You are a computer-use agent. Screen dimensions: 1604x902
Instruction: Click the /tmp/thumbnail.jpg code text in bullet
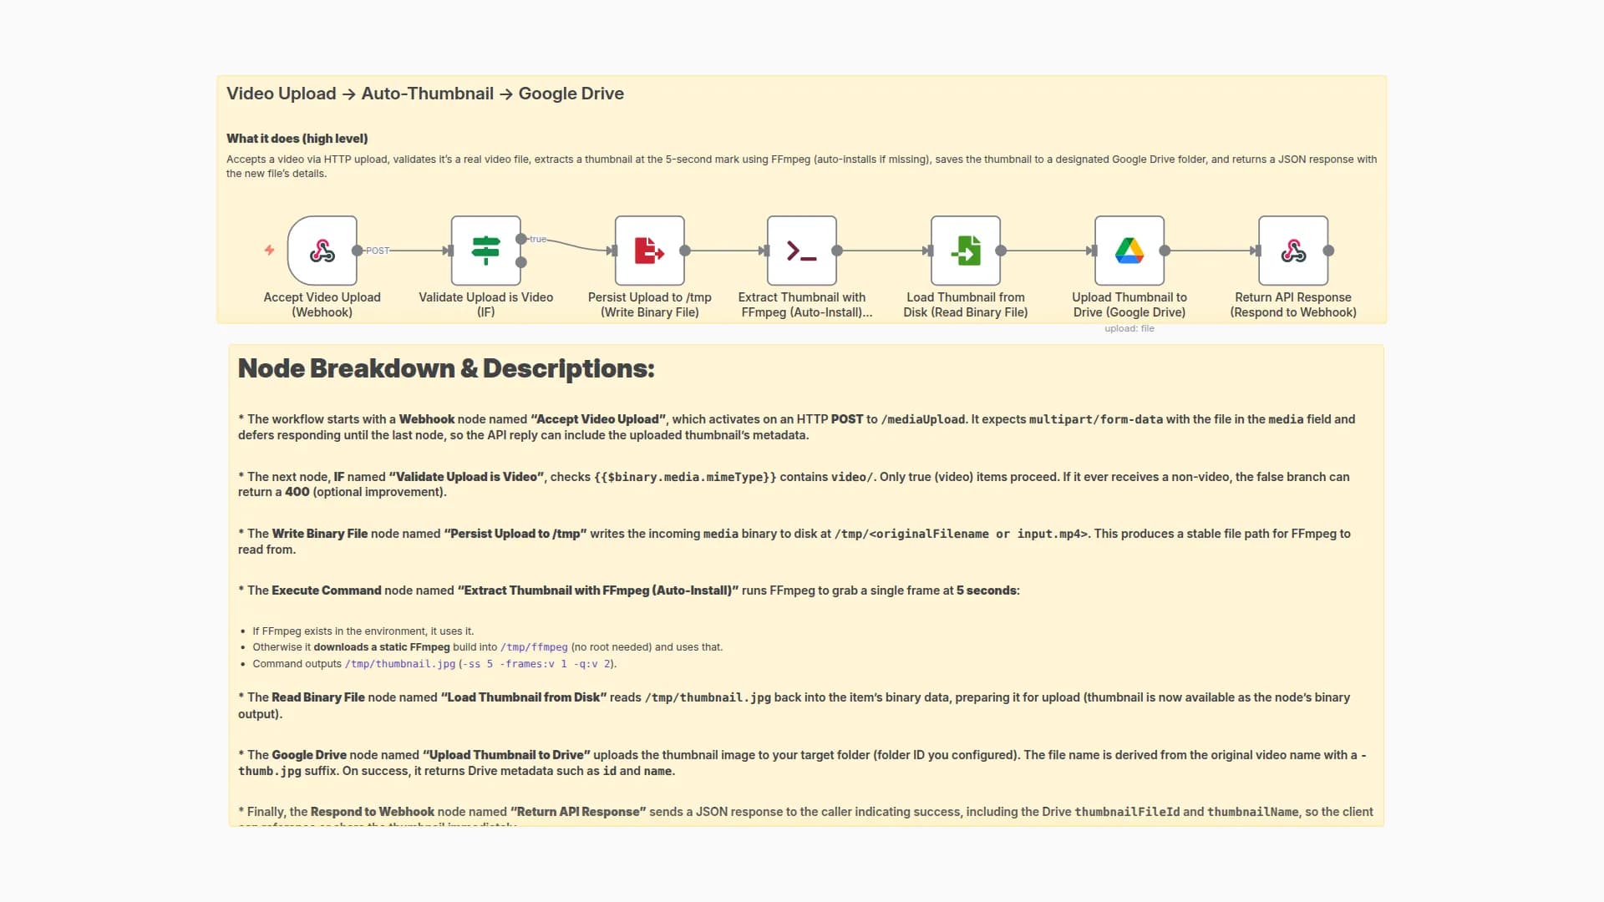coord(400,664)
